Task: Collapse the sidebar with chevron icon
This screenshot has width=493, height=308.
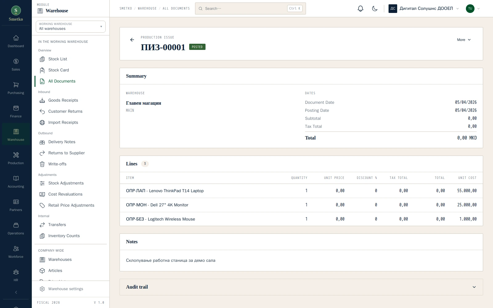Action: (x=16, y=292)
